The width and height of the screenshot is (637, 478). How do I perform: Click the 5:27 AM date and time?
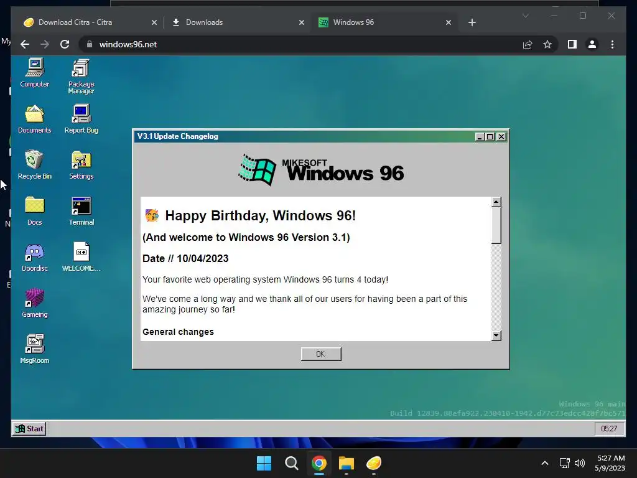[610, 463]
